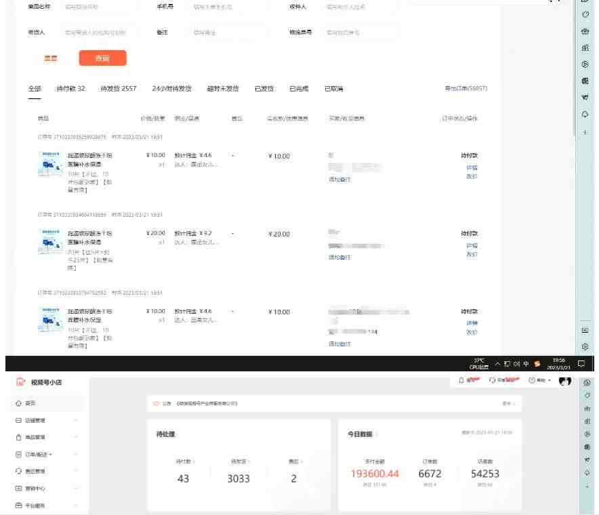Open the bell notification icon in header
Screen dimensions: 599x515
pyautogui.click(x=462, y=380)
